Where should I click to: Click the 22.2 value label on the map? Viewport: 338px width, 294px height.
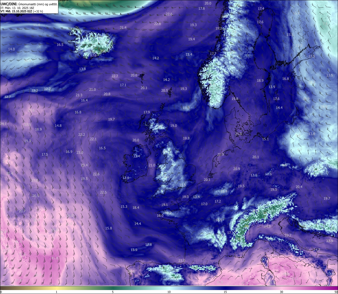82,135
